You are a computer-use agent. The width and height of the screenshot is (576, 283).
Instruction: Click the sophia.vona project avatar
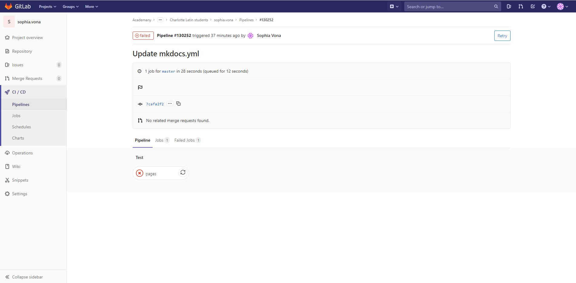pos(9,22)
